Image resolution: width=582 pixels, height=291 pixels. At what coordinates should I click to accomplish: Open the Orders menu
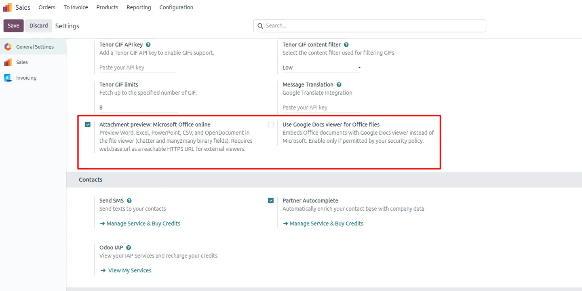47,7
